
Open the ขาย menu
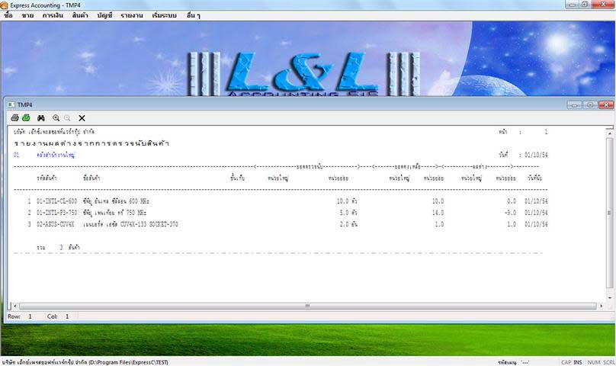click(27, 15)
